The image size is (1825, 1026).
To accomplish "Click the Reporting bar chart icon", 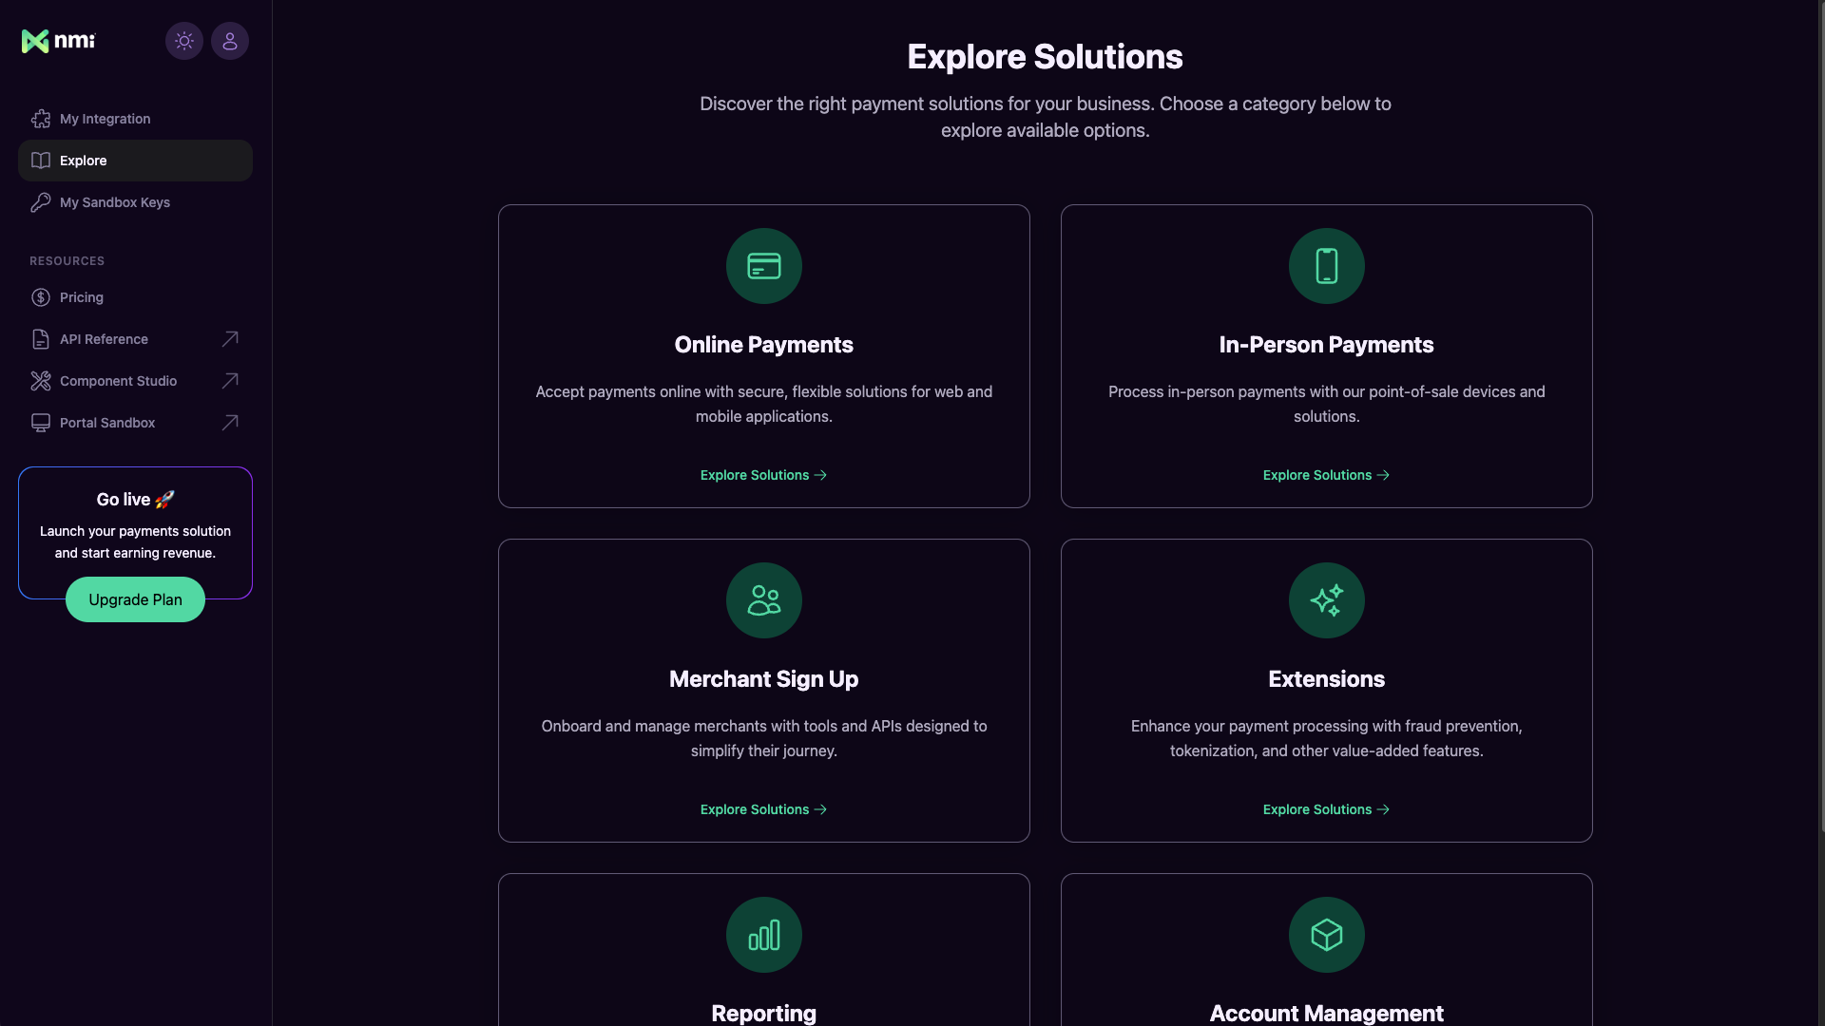I will 763,935.
